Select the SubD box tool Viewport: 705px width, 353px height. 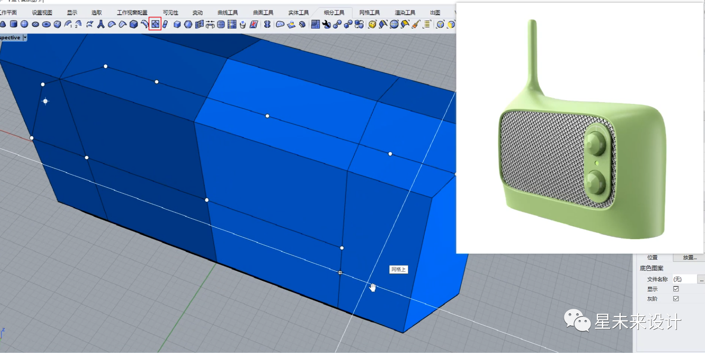point(57,24)
